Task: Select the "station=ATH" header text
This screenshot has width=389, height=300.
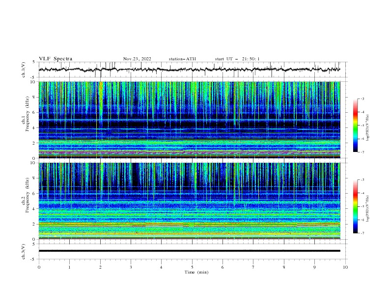Action: coord(182,59)
